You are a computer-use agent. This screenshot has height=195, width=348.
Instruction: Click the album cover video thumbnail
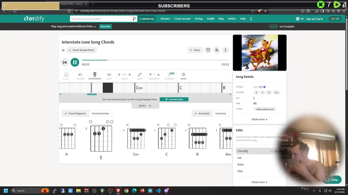(260, 53)
